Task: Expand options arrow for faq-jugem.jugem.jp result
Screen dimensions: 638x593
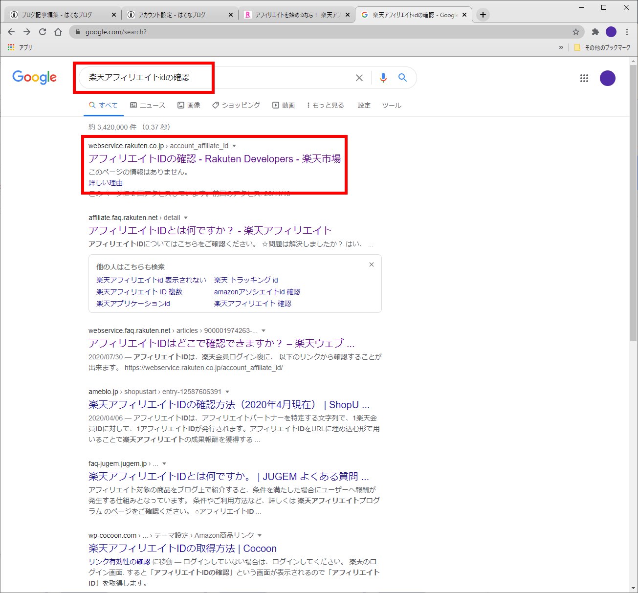Action: 164,464
